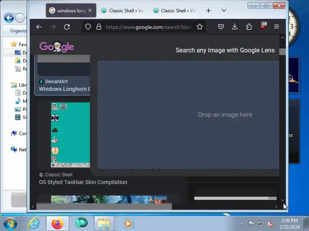Viewport: 309px width, 231px height.
Task: Open a new tab with the plus button
Action: (x=208, y=11)
